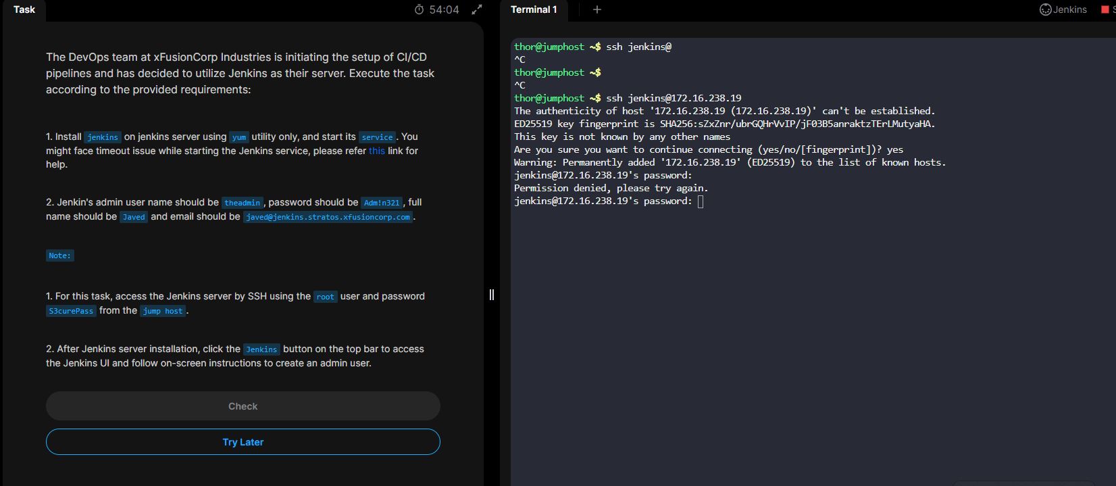Click 'This key is not known' line
1116x486 pixels.
coord(622,137)
